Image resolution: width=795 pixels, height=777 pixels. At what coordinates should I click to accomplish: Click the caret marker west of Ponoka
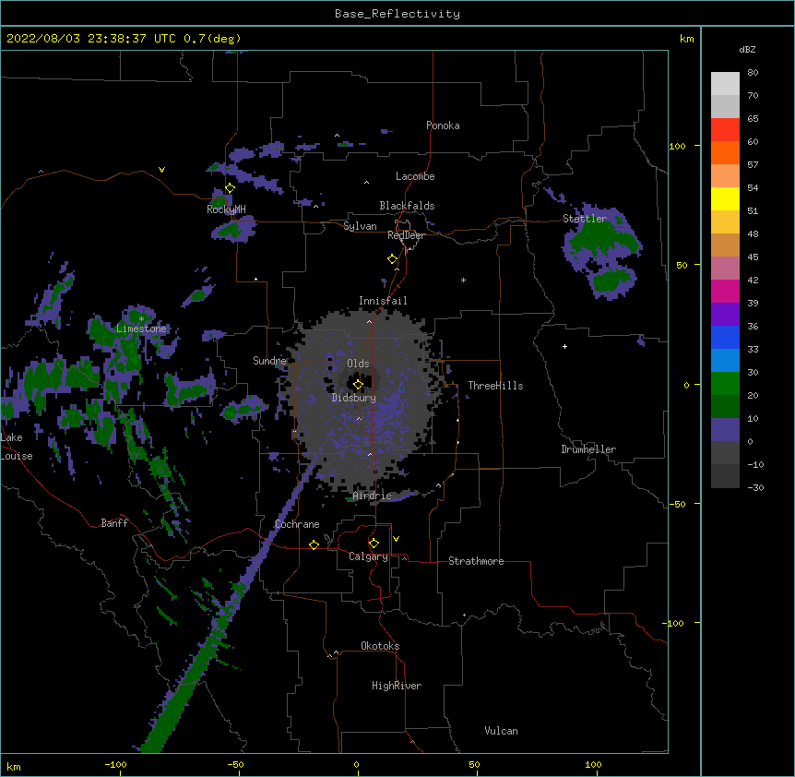337,136
